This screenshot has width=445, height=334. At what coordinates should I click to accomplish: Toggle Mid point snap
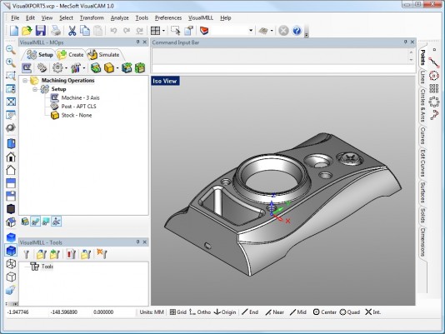[298, 312]
